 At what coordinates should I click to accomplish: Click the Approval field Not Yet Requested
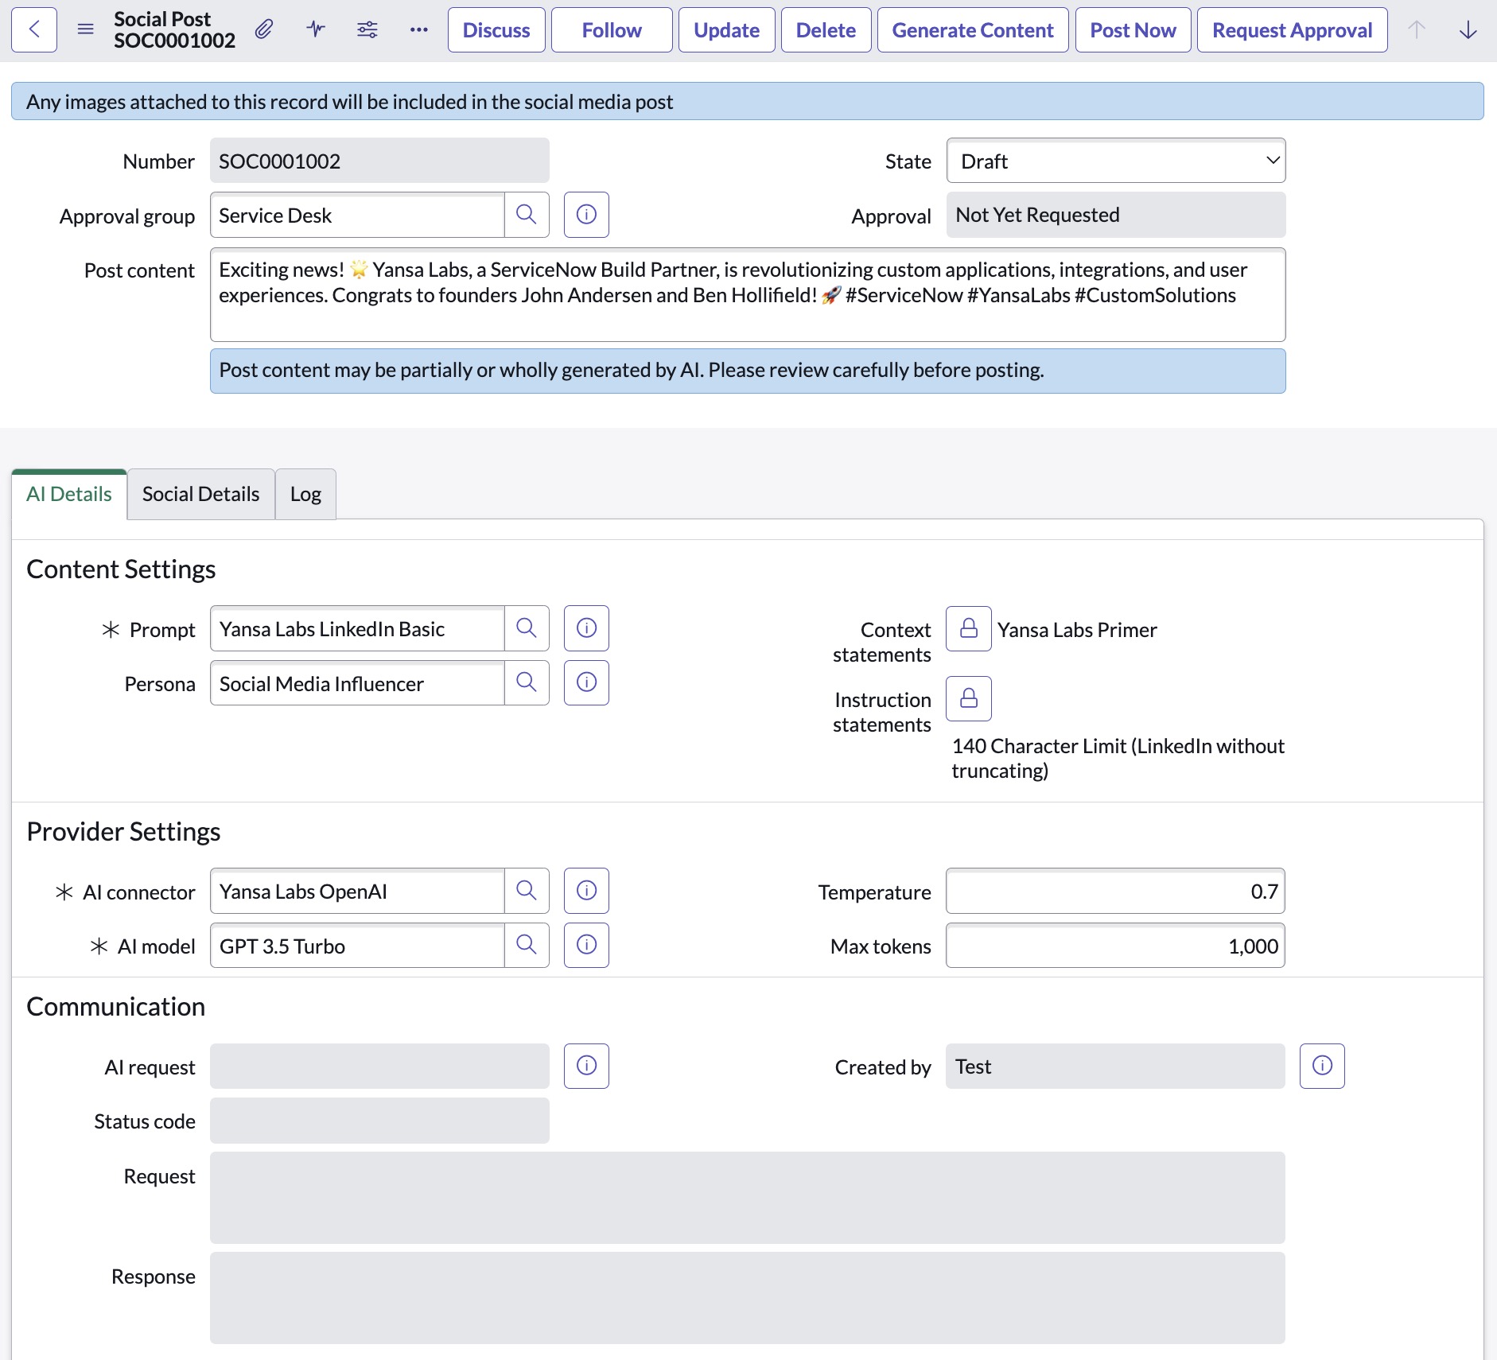click(1116, 215)
